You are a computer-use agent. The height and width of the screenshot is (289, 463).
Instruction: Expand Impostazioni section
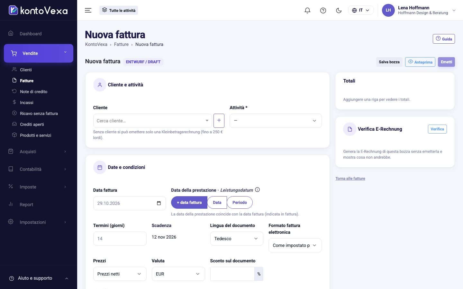[39, 222]
